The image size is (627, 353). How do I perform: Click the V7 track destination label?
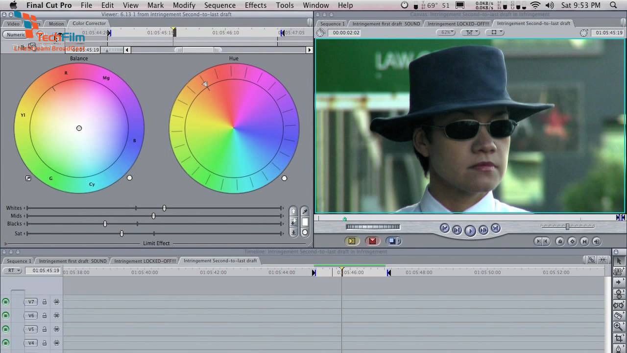coord(31,302)
